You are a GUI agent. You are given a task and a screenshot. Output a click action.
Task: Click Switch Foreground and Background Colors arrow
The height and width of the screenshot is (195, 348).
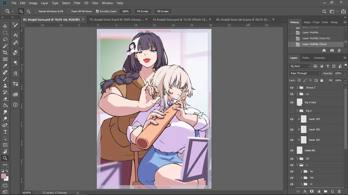(x=7, y=171)
